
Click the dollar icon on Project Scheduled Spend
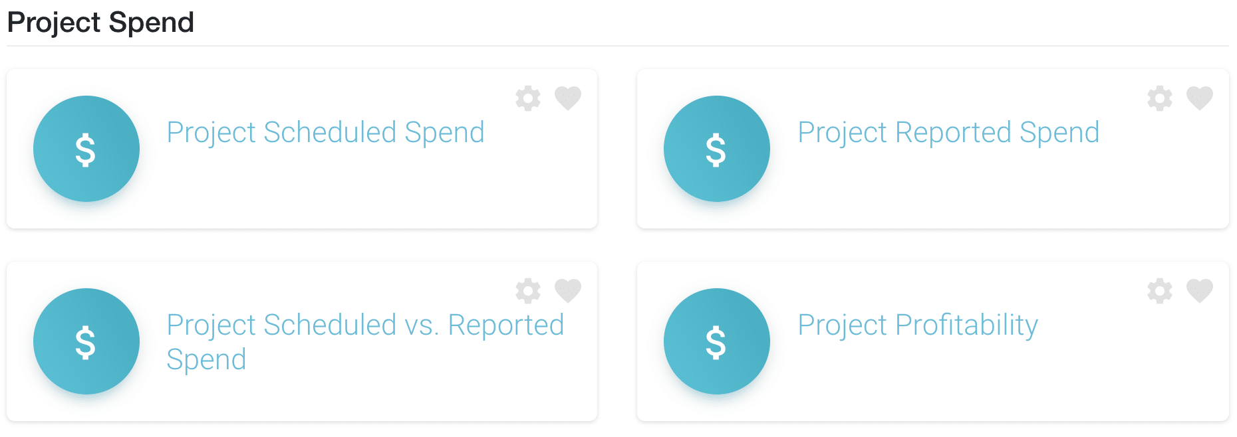(86, 149)
